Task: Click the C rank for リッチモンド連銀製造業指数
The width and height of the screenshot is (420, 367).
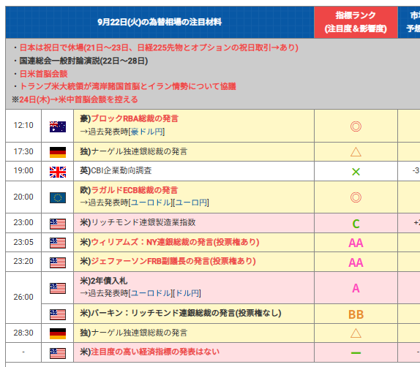Action: (356, 224)
